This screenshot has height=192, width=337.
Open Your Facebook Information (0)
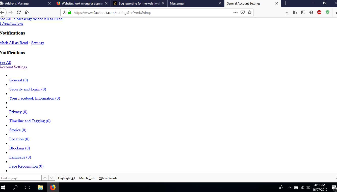[x=35, y=98]
